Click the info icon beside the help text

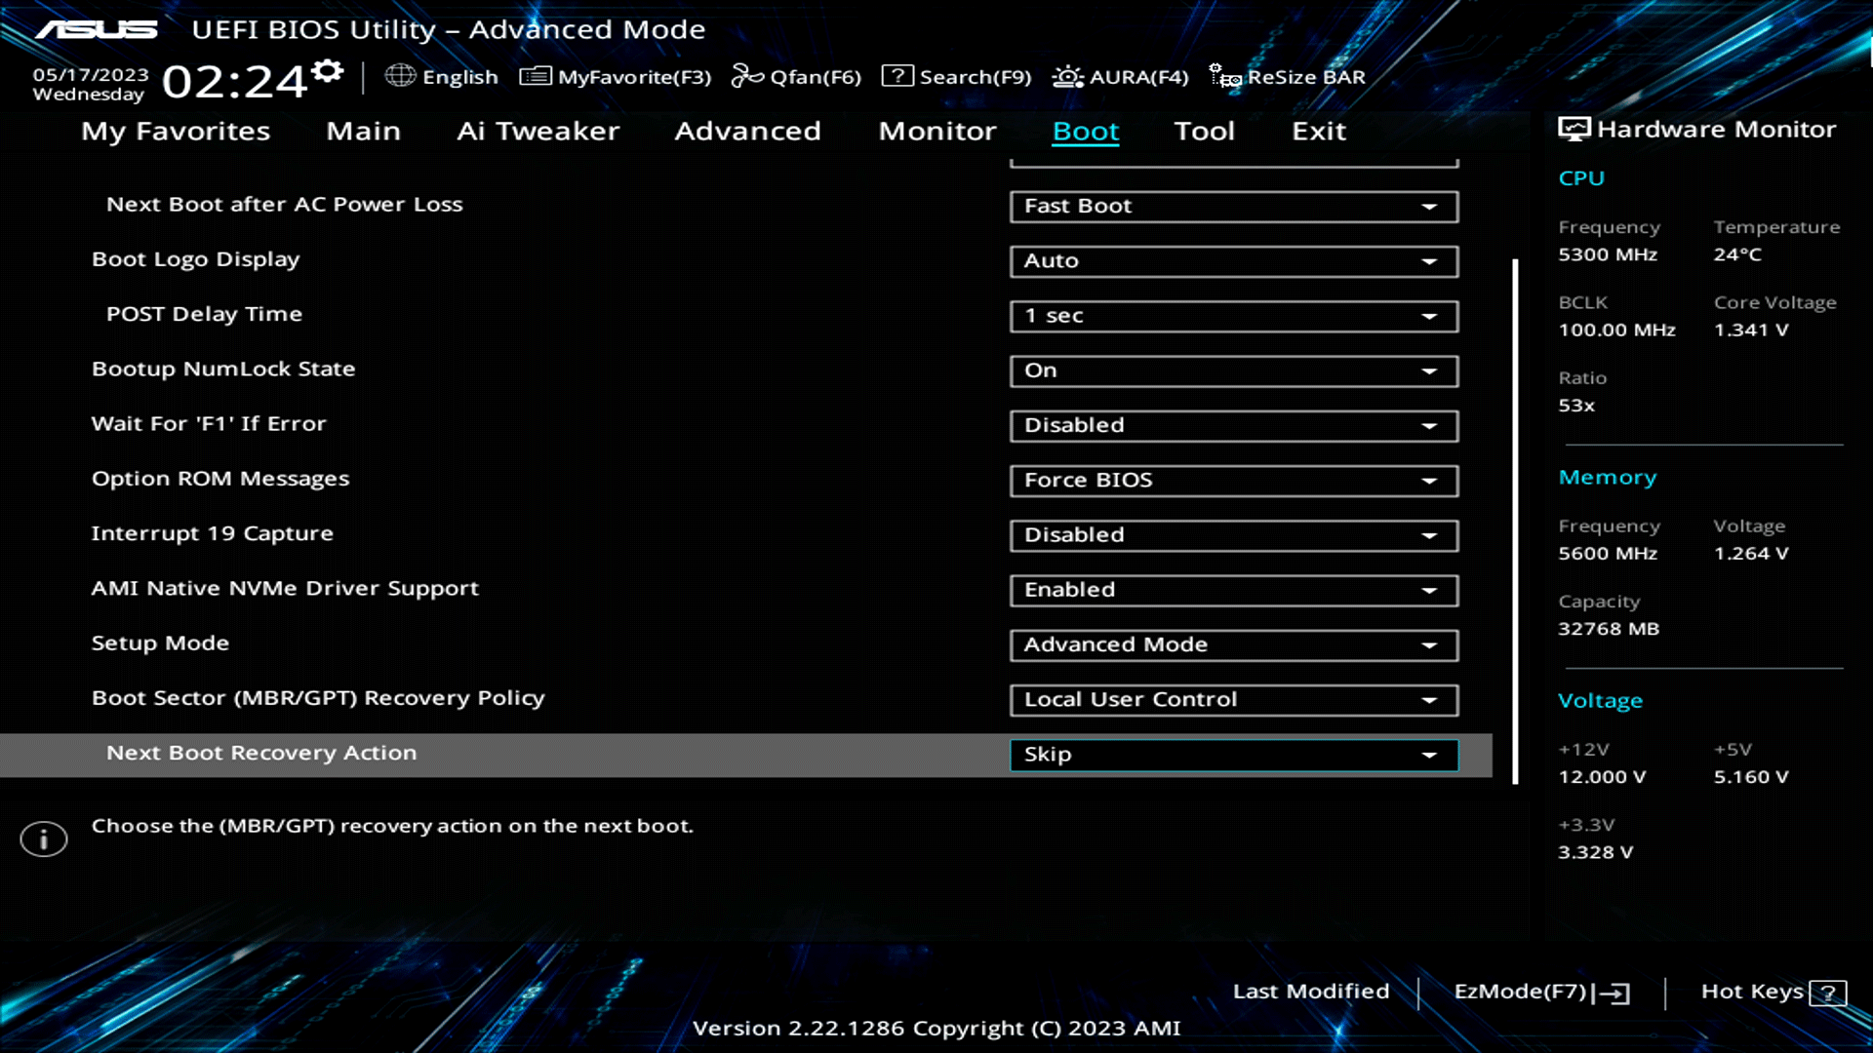(44, 838)
